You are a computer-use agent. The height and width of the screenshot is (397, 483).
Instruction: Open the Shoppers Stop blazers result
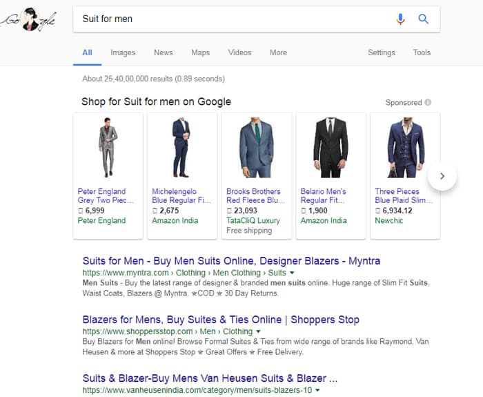pyautogui.click(x=221, y=320)
